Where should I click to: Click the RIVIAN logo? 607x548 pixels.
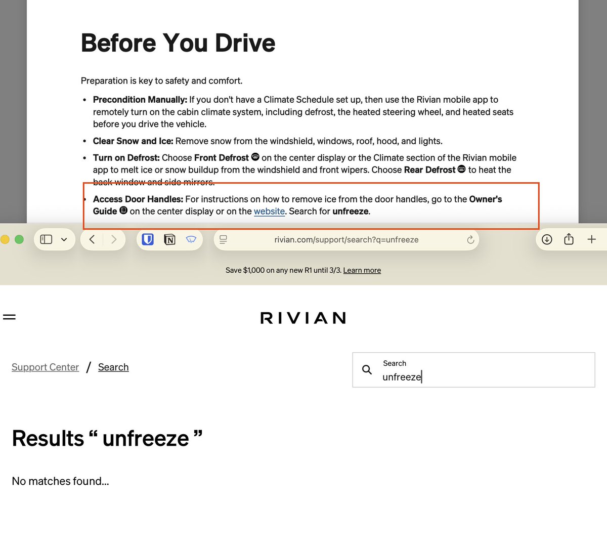coord(303,318)
